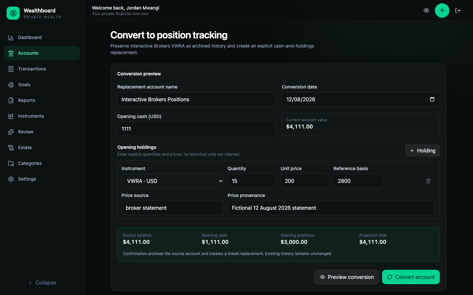
Task: Go to the Dashboard menu item
Action: [x=42, y=37]
